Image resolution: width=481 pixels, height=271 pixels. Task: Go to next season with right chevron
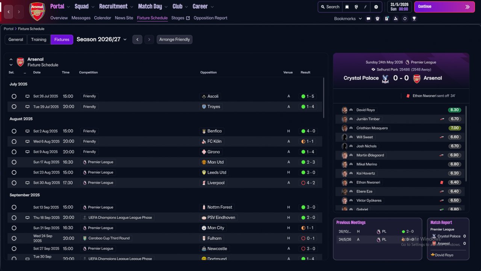pos(150,40)
